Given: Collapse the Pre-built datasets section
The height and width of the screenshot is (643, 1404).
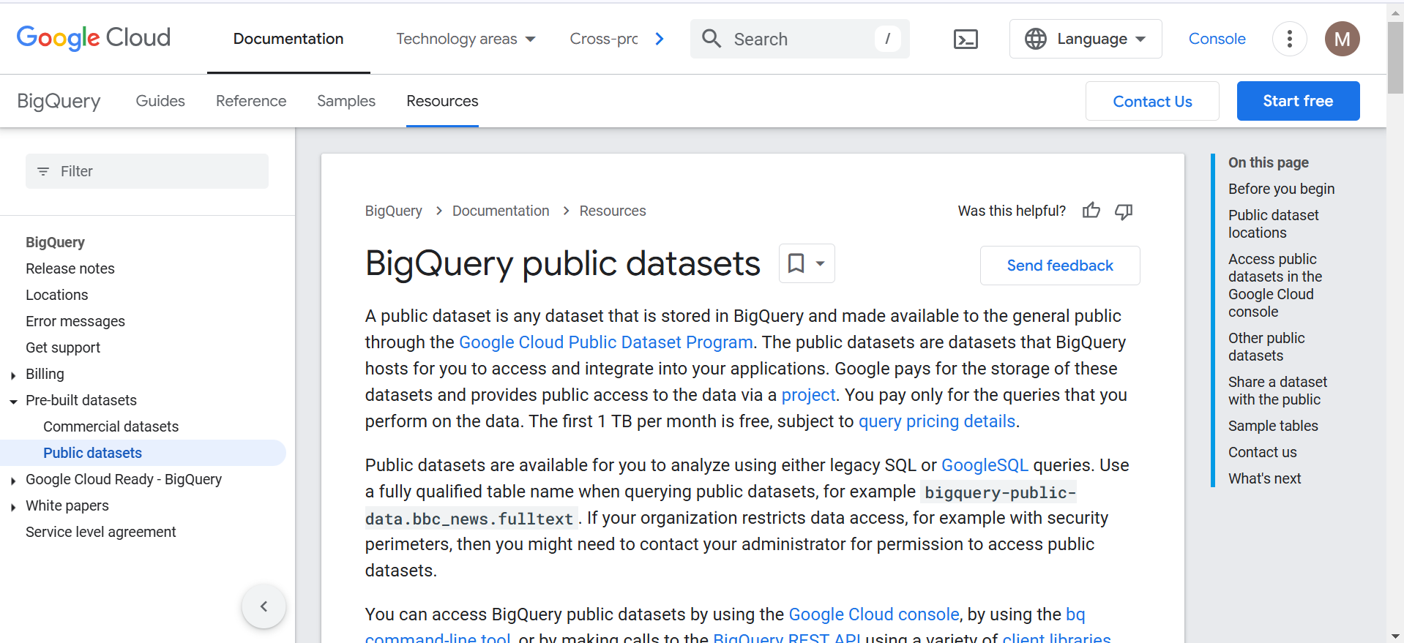Looking at the screenshot, I should point(13,402).
